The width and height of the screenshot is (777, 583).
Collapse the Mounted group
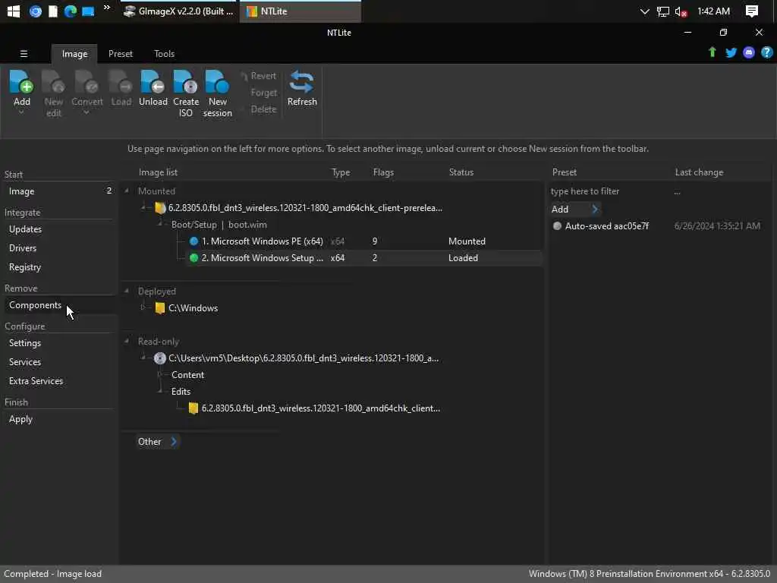[x=127, y=191]
